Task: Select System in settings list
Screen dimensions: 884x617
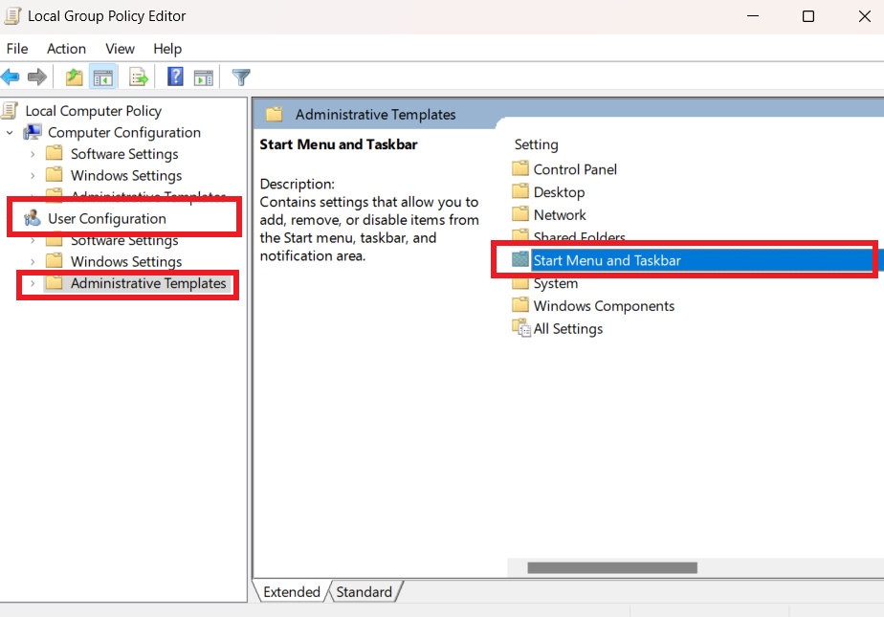Action: (556, 283)
